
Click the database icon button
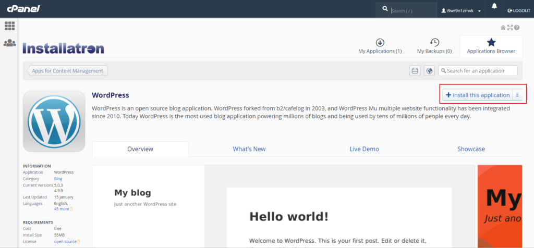(415, 71)
